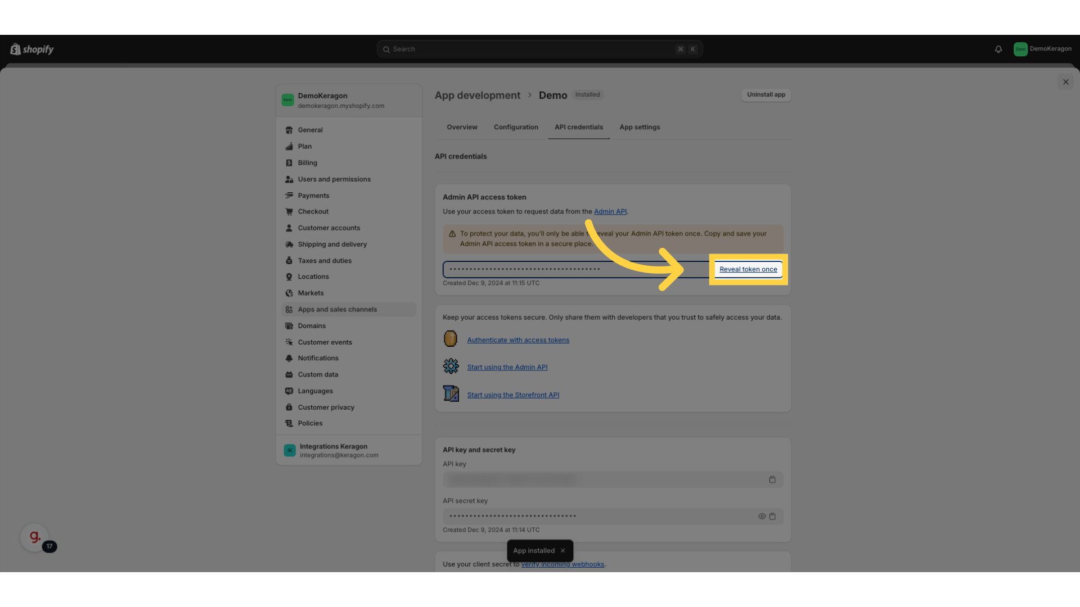Show the API secret key with eye icon
Viewport: 1080px width, 607px height.
click(762, 517)
